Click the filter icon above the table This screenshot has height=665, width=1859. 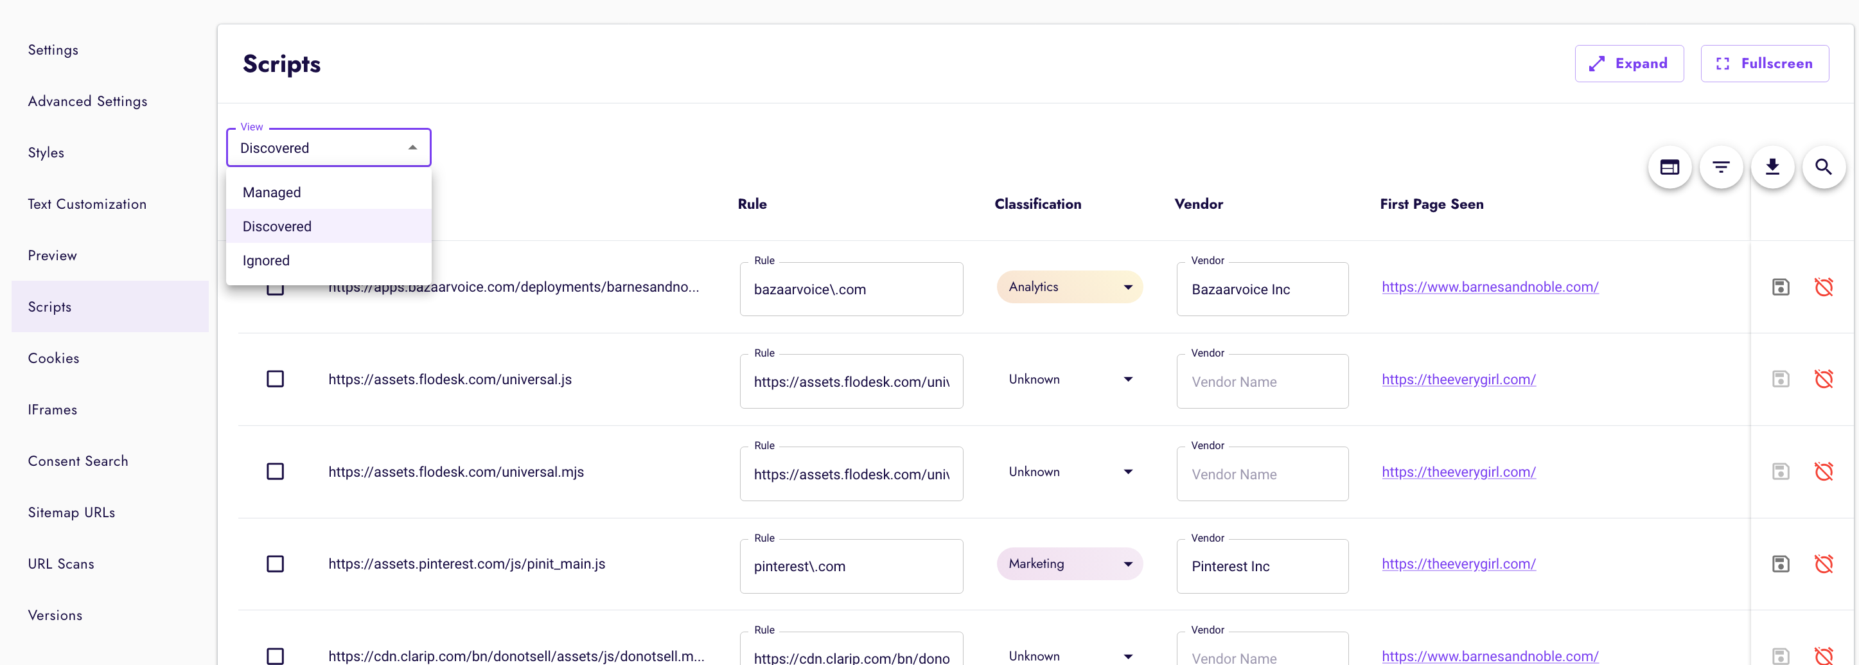coord(1721,167)
